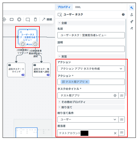Select the rectangle task shape icon
This screenshot has width=139, height=141.
point(12,20)
